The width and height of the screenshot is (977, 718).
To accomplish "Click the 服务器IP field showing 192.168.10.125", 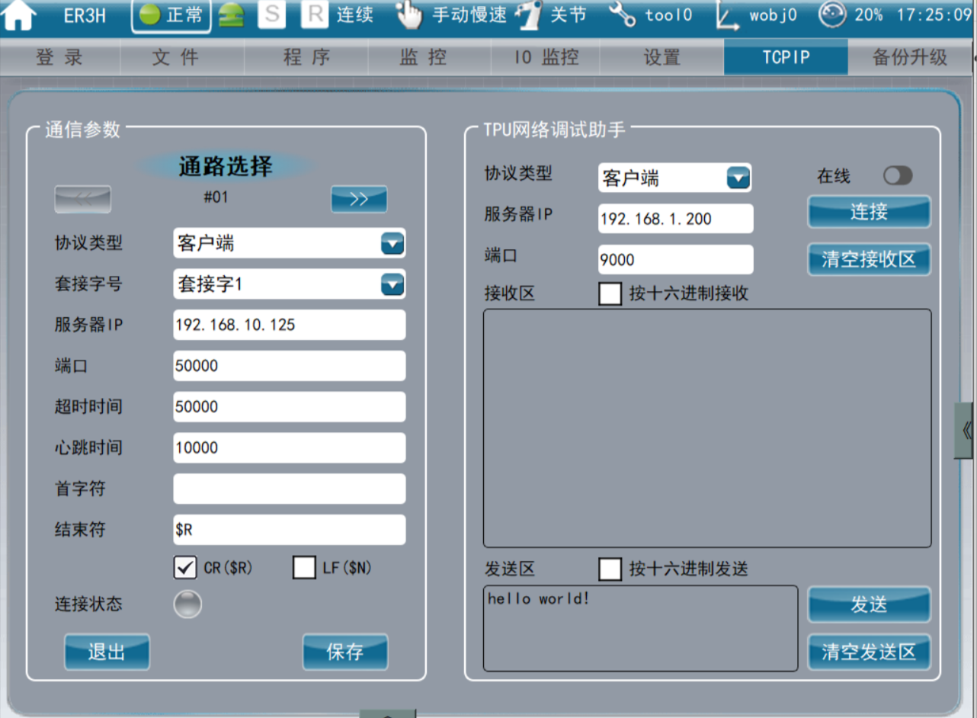I will point(290,325).
